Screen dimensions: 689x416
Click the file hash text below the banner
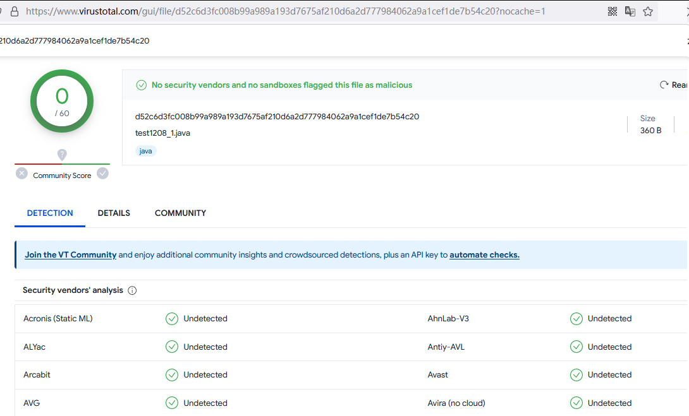[x=277, y=117]
